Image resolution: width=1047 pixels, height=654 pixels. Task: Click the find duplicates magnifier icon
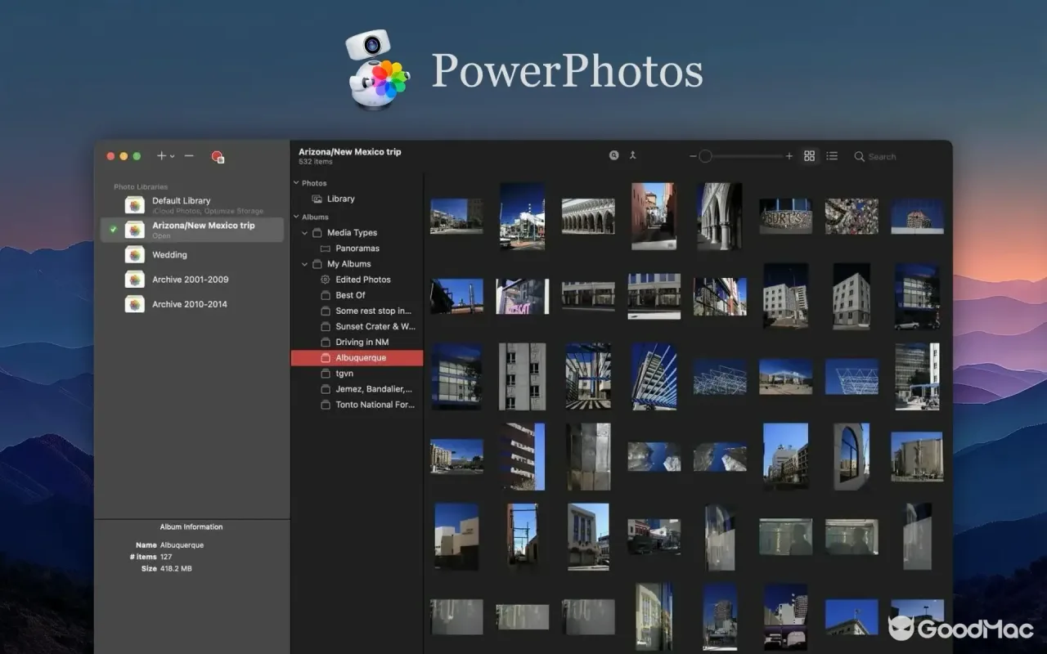click(613, 155)
